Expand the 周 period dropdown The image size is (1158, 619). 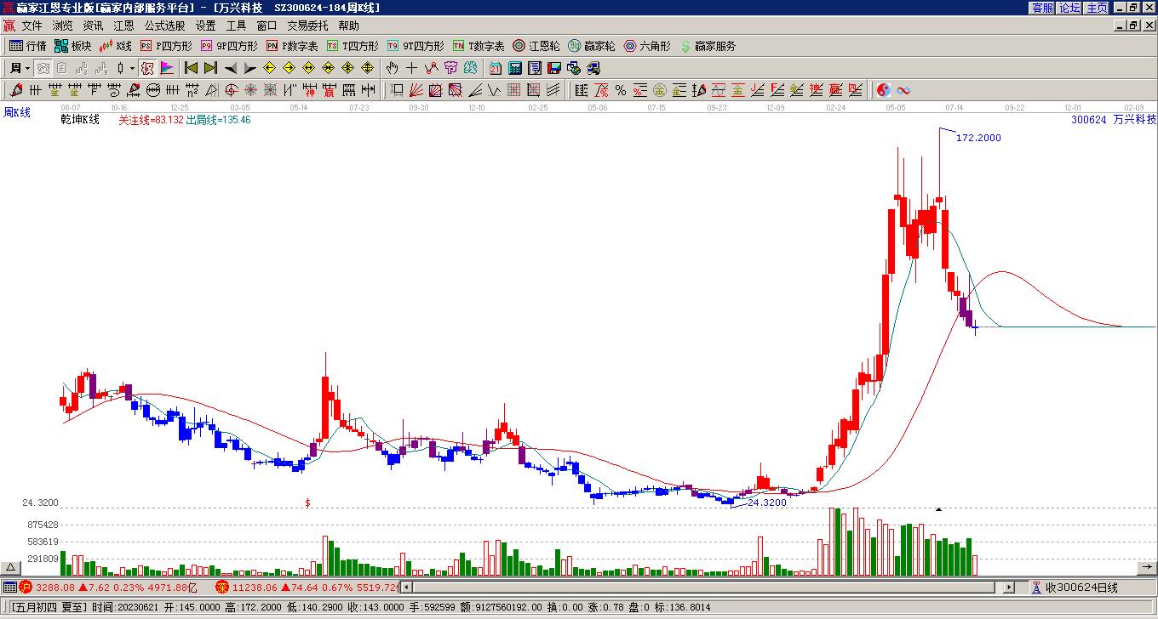28,68
